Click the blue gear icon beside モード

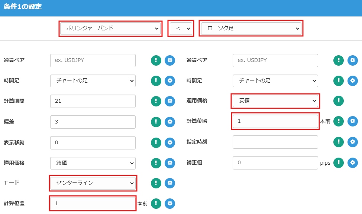click(x=169, y=183)
